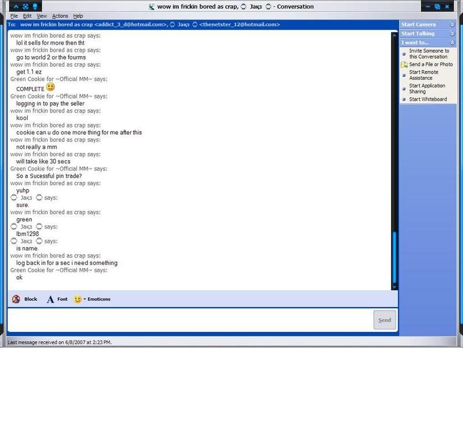Click message "log back in for a sec i need something"

67,263
